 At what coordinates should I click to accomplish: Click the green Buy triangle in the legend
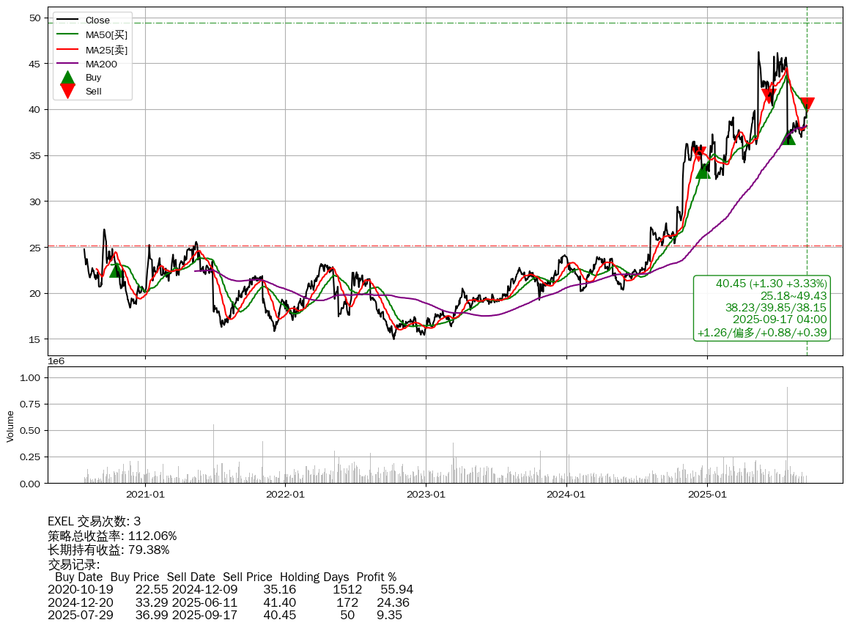tap(67, 78)
